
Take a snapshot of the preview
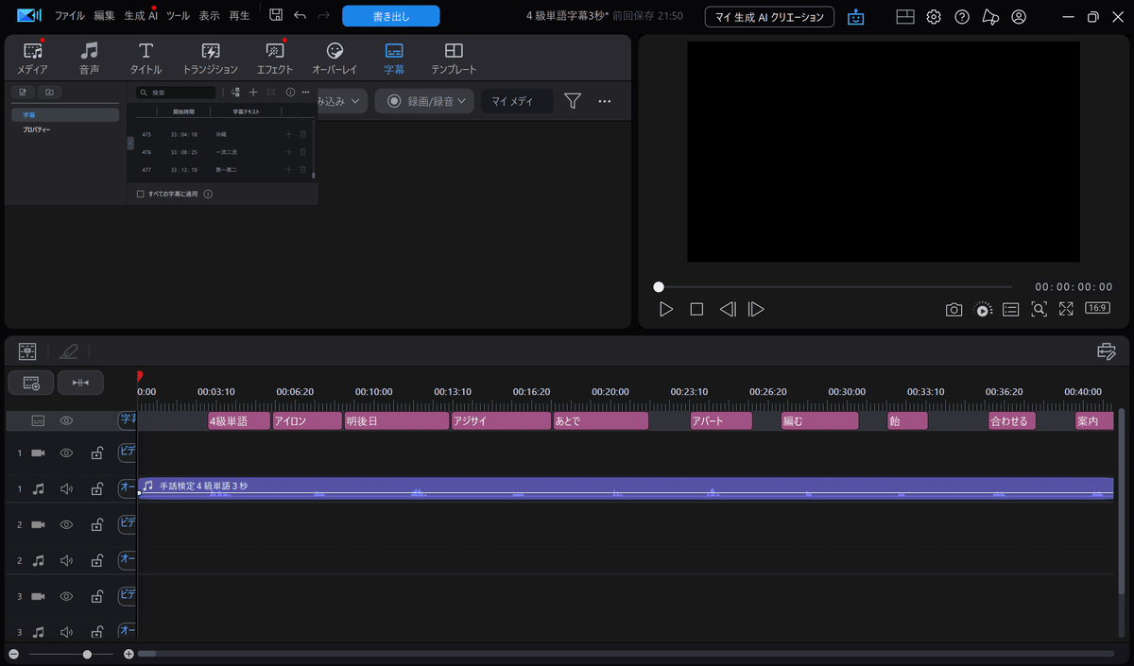pos(954,309)
